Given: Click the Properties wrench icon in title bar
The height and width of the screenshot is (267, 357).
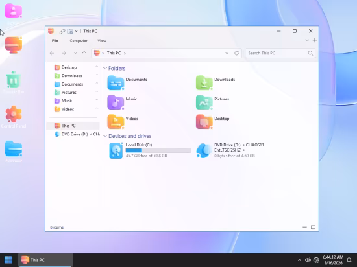Looking at the screenshot, I should coord(62,31).
